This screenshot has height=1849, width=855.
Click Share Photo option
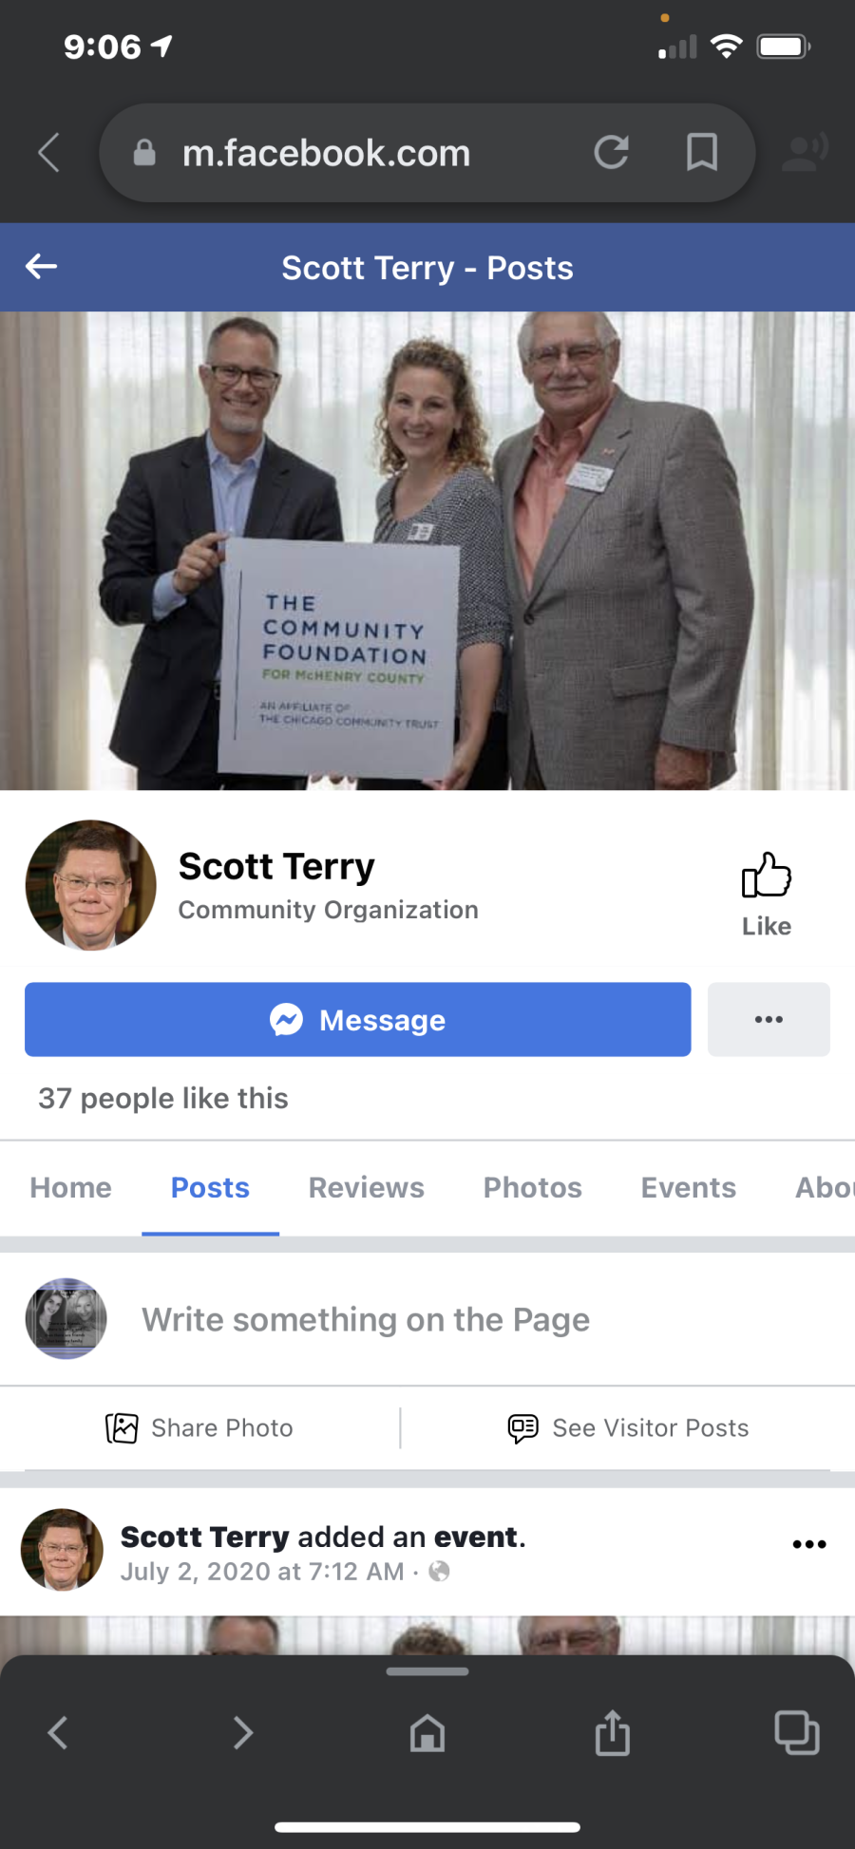(199, 1427)
